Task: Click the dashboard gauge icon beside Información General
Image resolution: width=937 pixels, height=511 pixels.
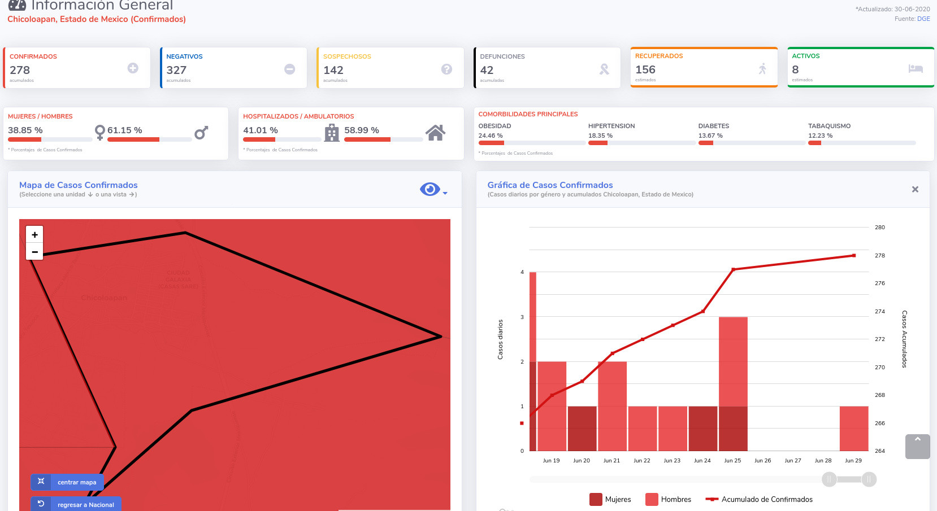Action: [17, 5]
